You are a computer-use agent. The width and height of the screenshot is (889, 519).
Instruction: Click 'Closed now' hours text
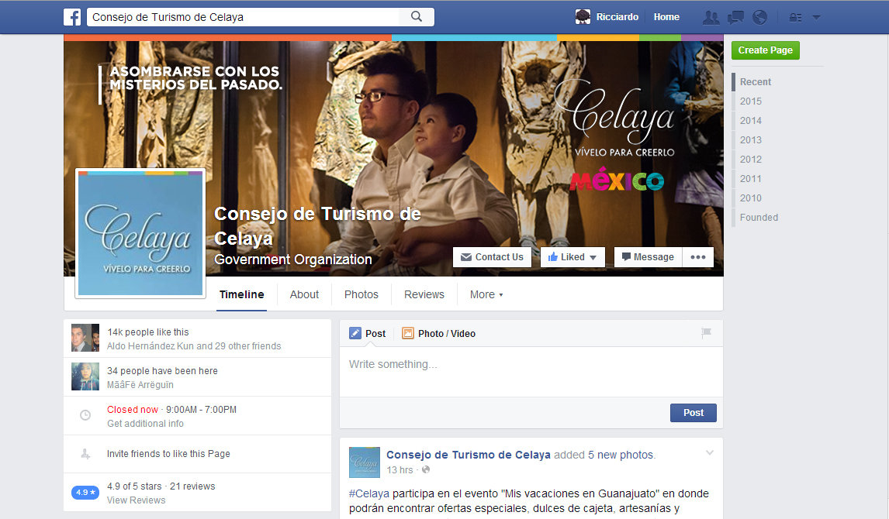pyautogui.click(x=133, y=409)
